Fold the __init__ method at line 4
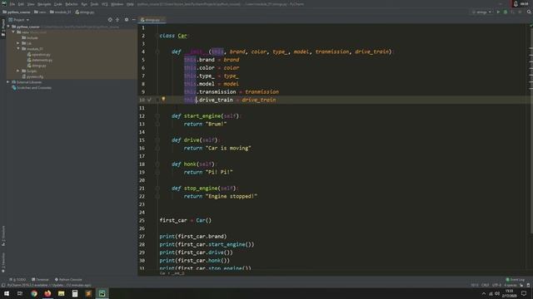 coord(157,51)
